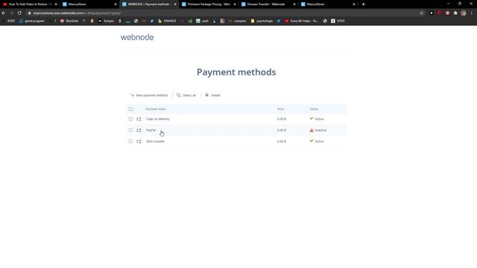Grab the PayPal row reorder handle
Screen dimensions: 477x268
pos(139,130)
